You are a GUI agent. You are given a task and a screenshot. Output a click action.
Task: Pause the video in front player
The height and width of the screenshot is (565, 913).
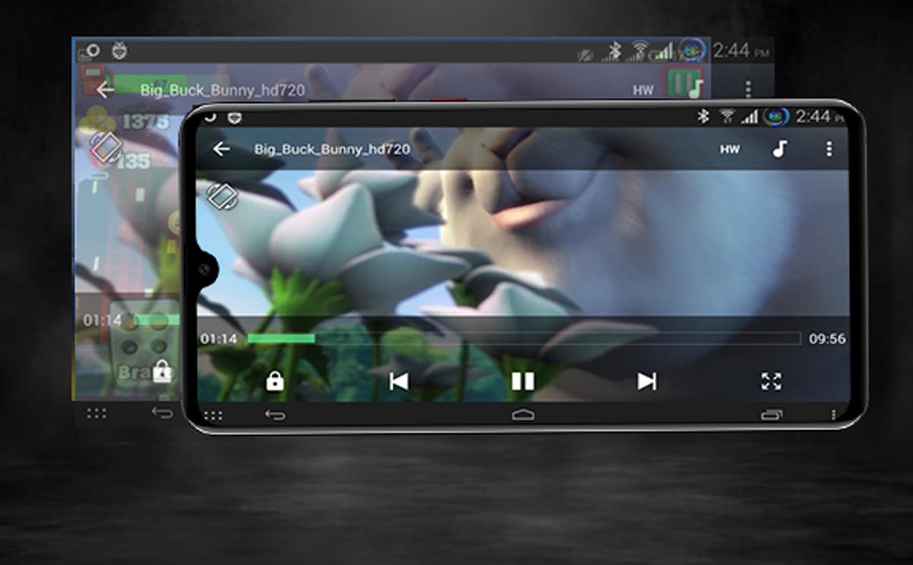523,381
